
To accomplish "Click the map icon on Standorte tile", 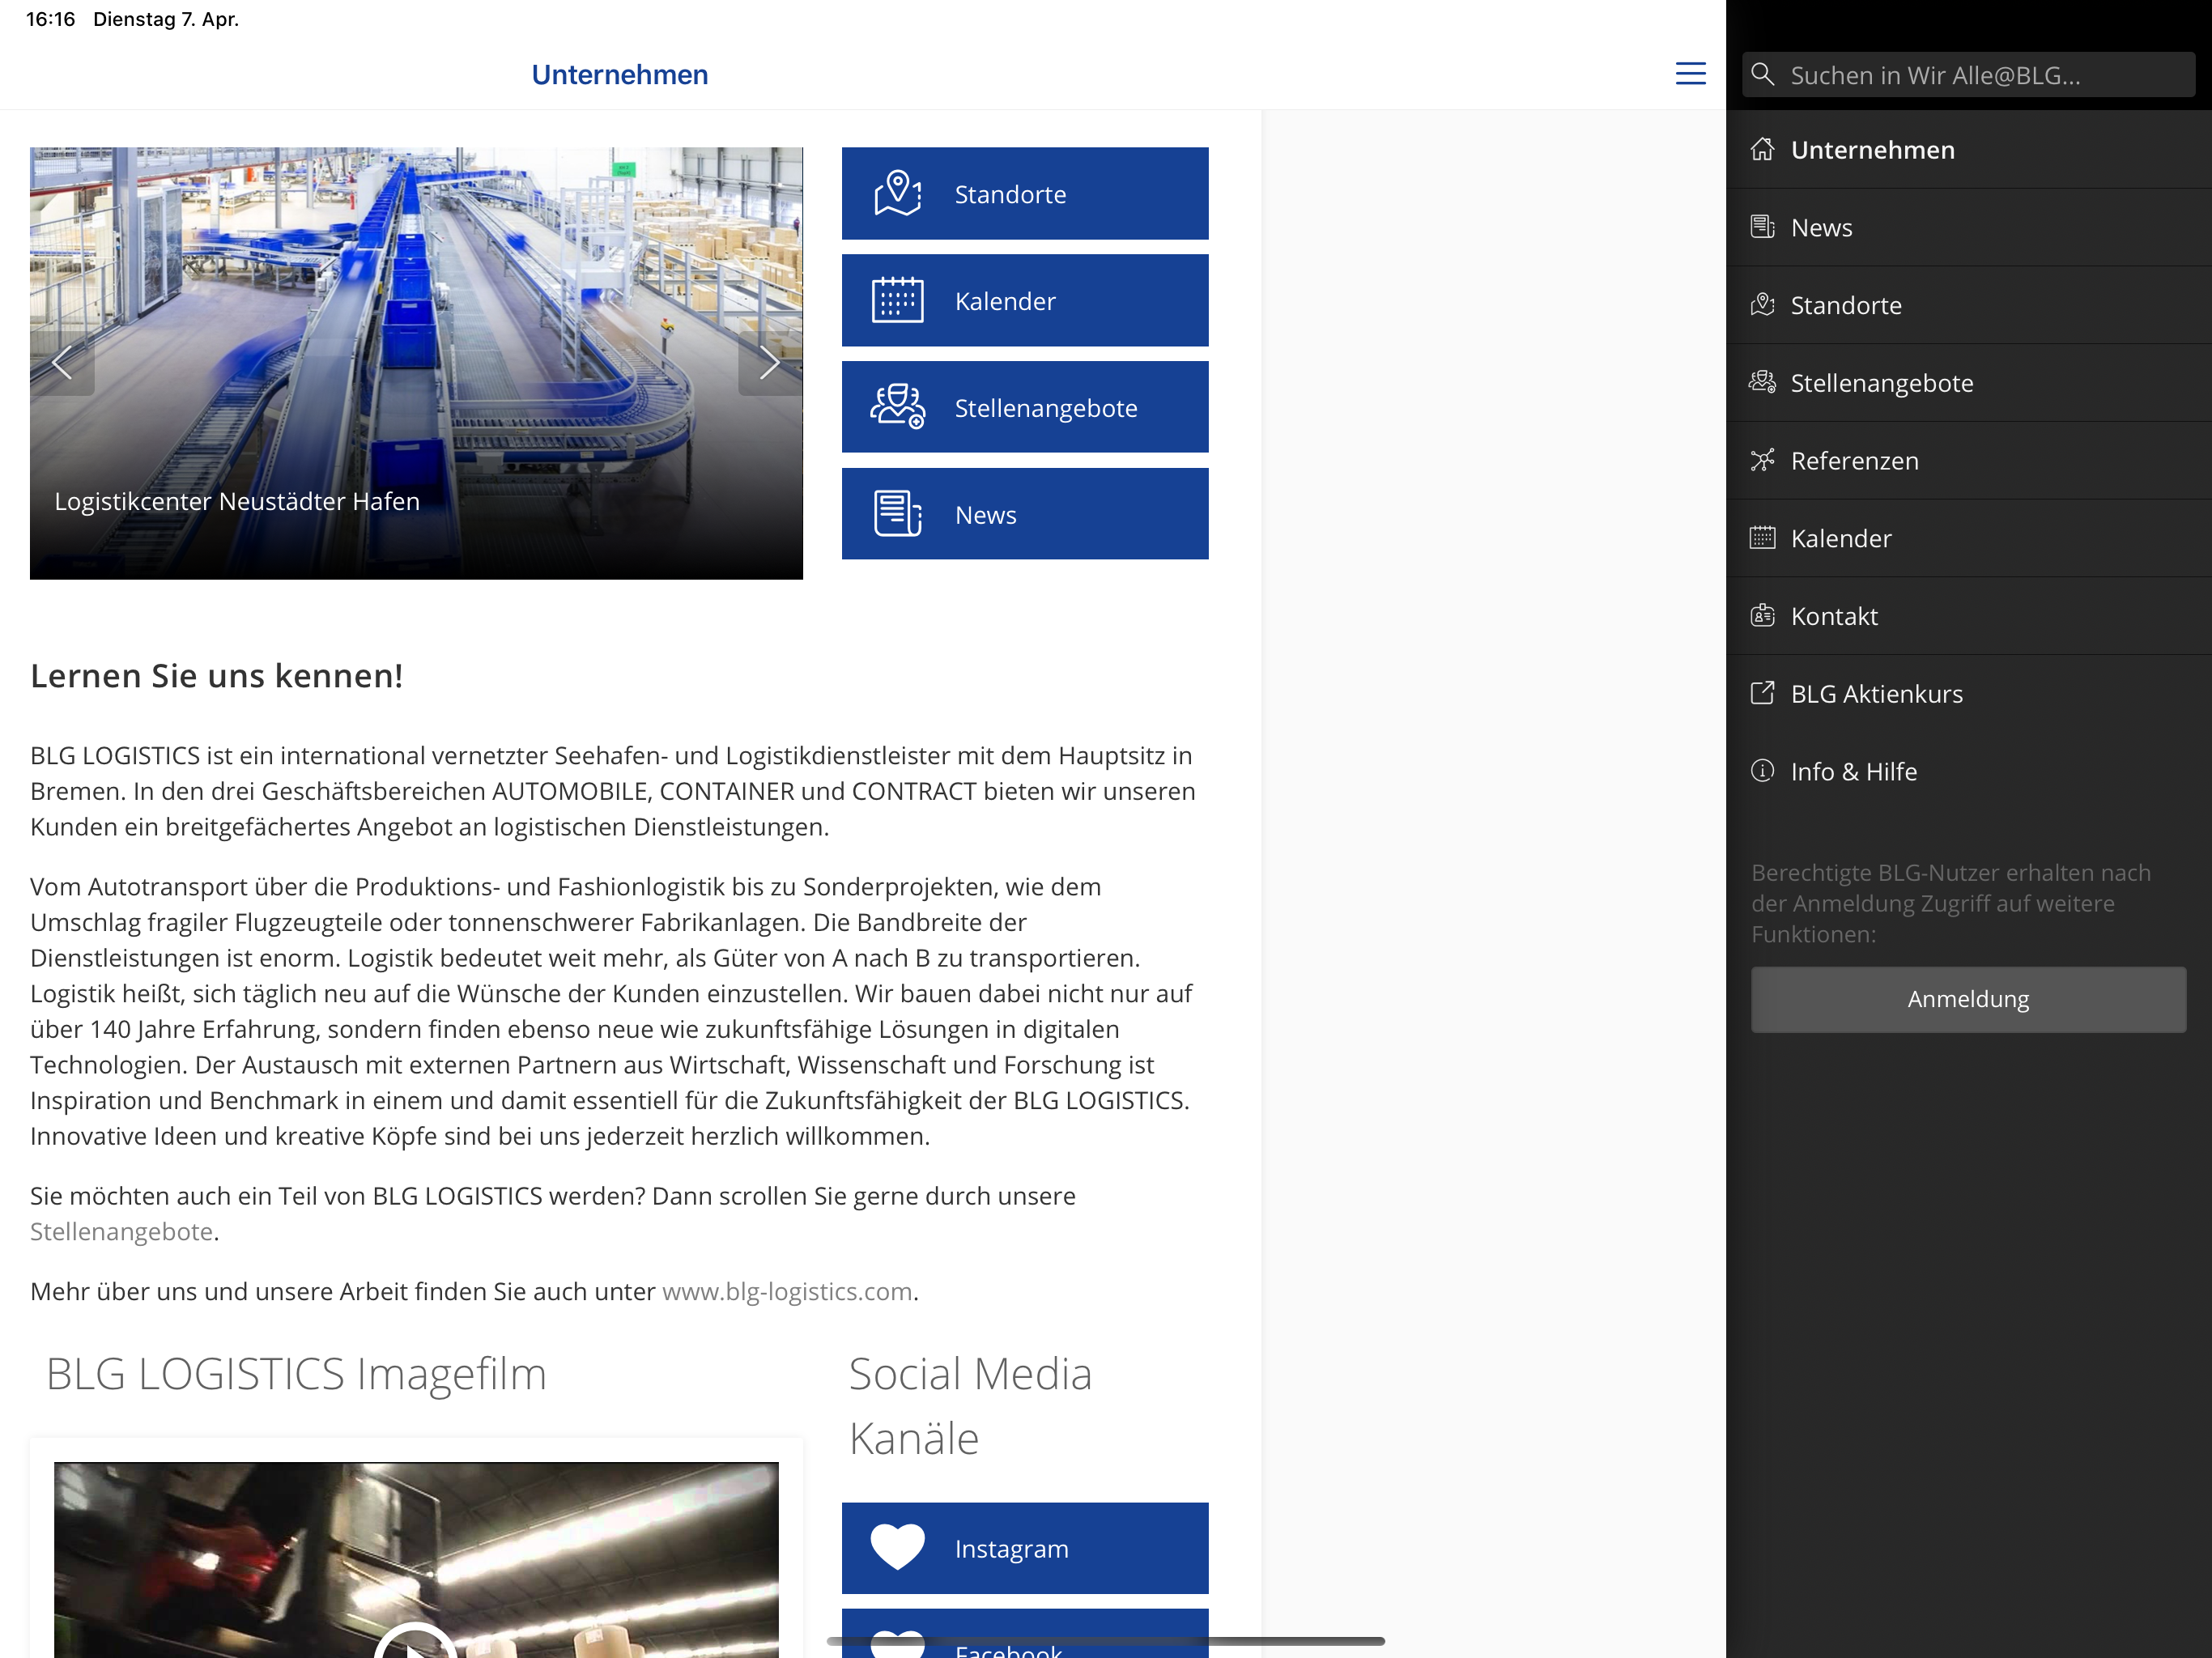I will [x=897, y=193].
